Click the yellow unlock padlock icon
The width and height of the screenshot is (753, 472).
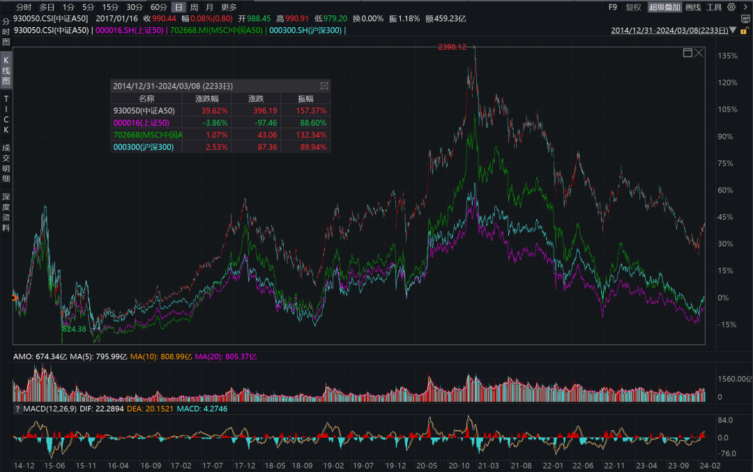click(x=744, y=31)
